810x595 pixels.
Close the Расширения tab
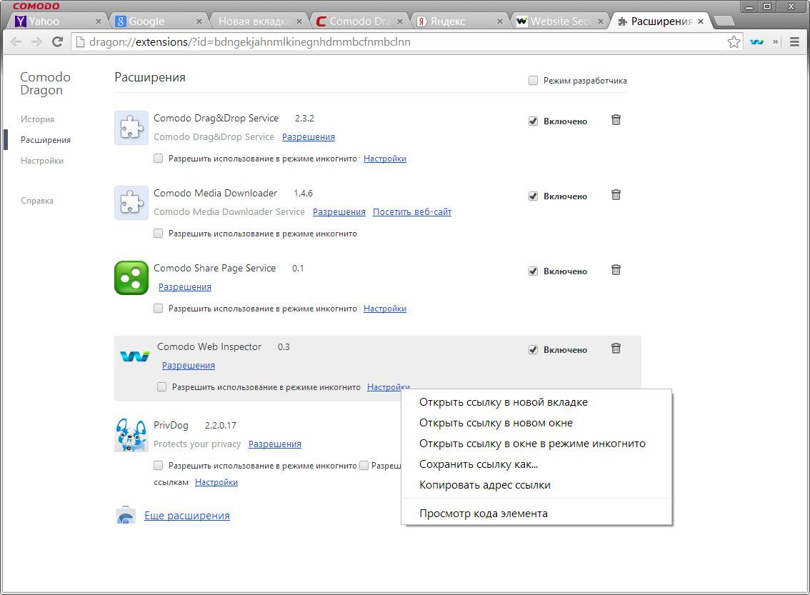click(x=701, y=21)
